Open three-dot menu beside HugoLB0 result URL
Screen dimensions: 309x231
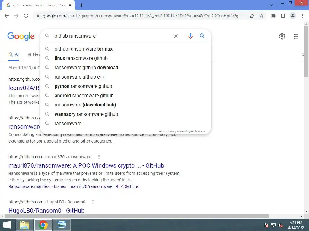pos(93,202)
